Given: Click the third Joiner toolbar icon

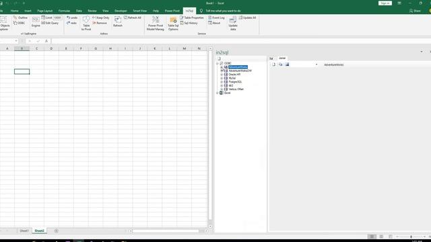Looking at the screenshot, I should coord(287,65).
